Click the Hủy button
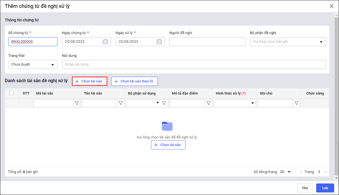The image size is (339, 195). [x=305, y=188]
